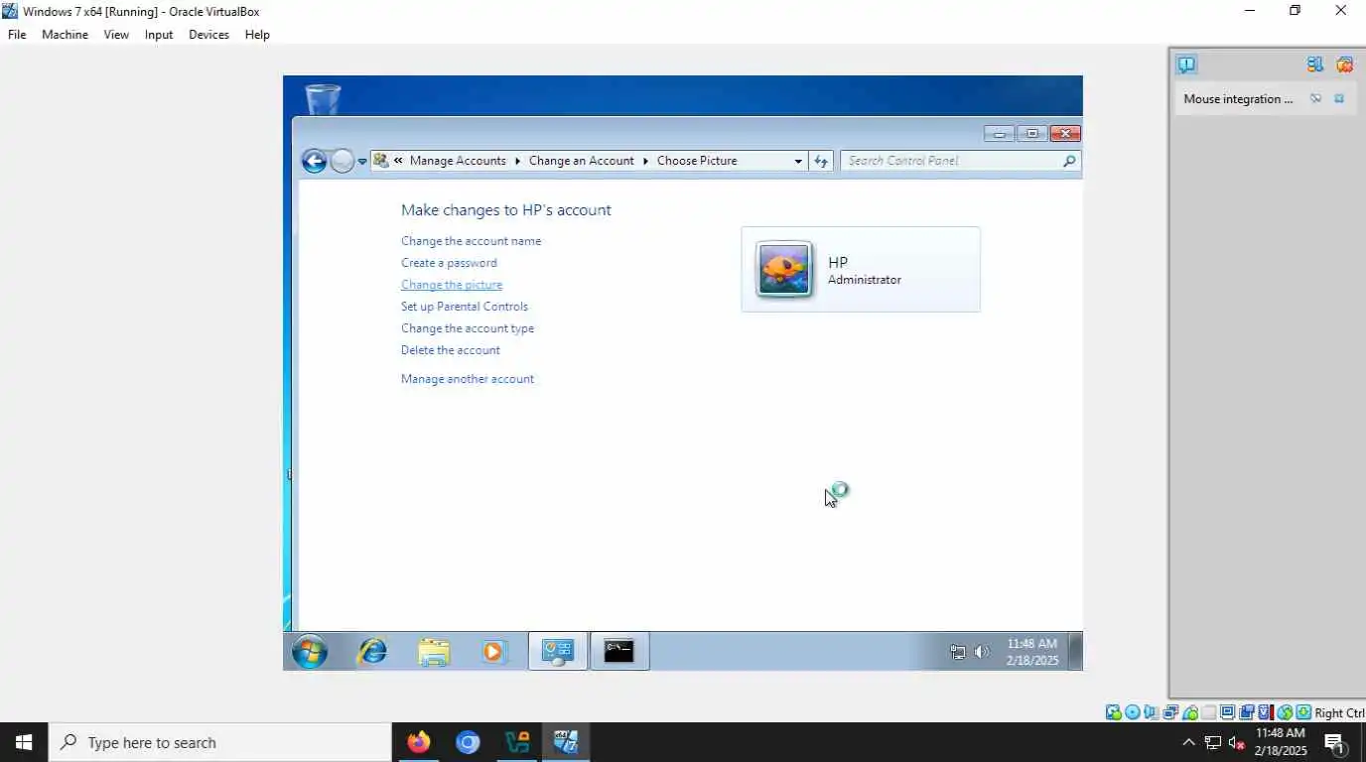The height and width of the screenshot is (762, 1366).
Task: Click the hard disk indicator in VirtualBox status bar
Action: click(1114, 712)
